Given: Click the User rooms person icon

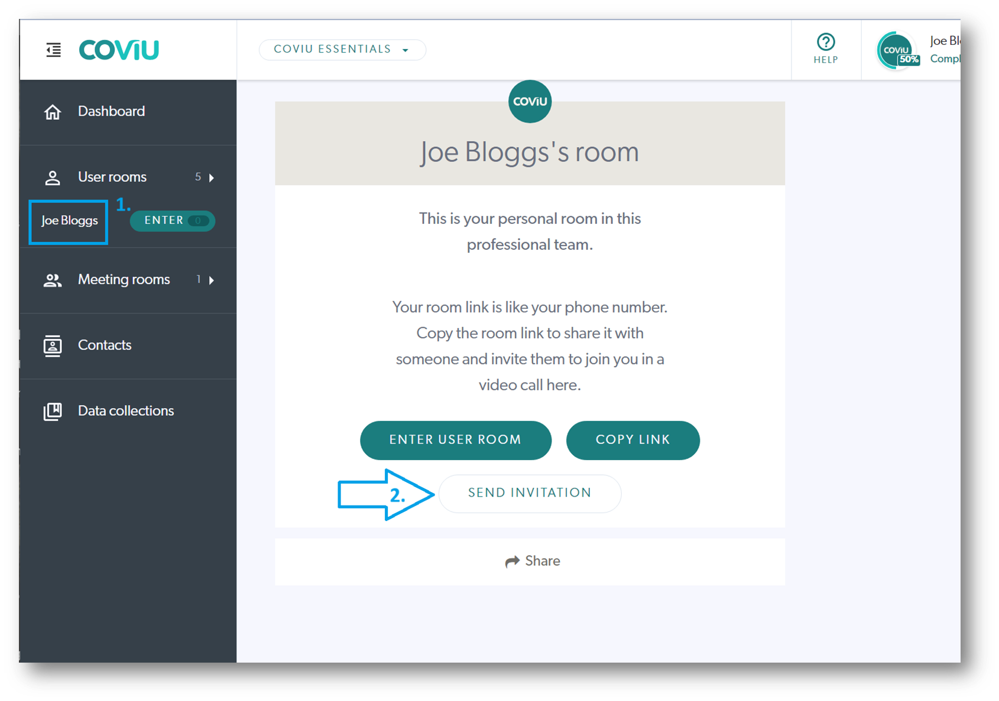Looking at the screenshot, I should click(x=53, y=178).
